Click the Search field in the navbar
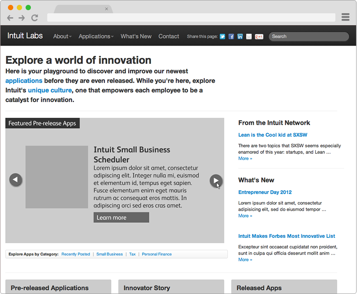 309,37
